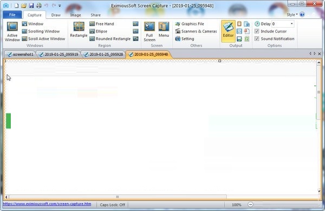Capture a Rectangle region
The height and width of the screenshot is (211, 325).
click(79, 30)
